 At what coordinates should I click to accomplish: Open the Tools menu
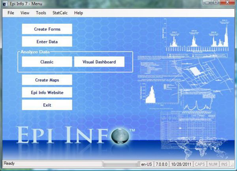(41, 13)
